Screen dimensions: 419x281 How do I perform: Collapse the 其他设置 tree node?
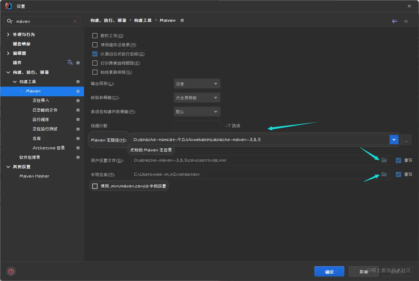[8, 167]
